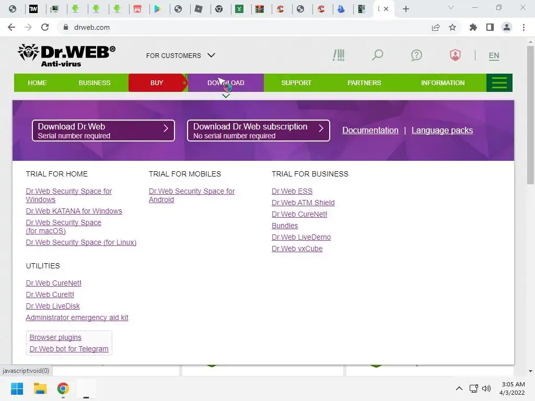Image resolution: width=535 pixels, height=401 pixels.
Task: Click Download Dr.Web serial number required button
Action: (103, 130)
